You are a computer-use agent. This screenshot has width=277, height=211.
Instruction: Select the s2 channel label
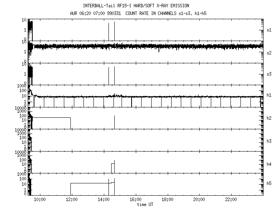[269, 53]
